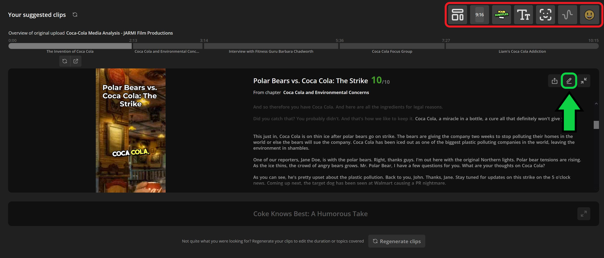Select Coca Cola and Environmental Conc... chapter

[167, 46]
